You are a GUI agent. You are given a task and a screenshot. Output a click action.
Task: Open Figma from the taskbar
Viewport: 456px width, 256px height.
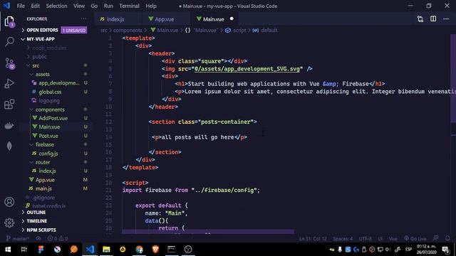[41, 250]
